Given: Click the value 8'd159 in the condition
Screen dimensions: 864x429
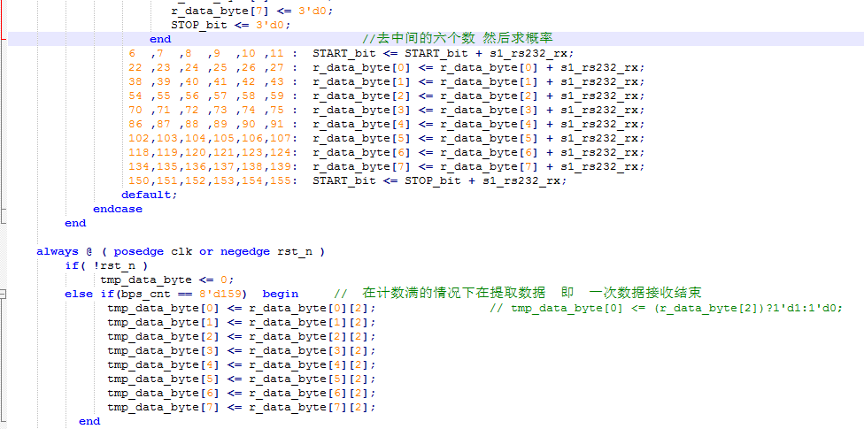Looking at the screenshot, I should click(x=224, y=294).
